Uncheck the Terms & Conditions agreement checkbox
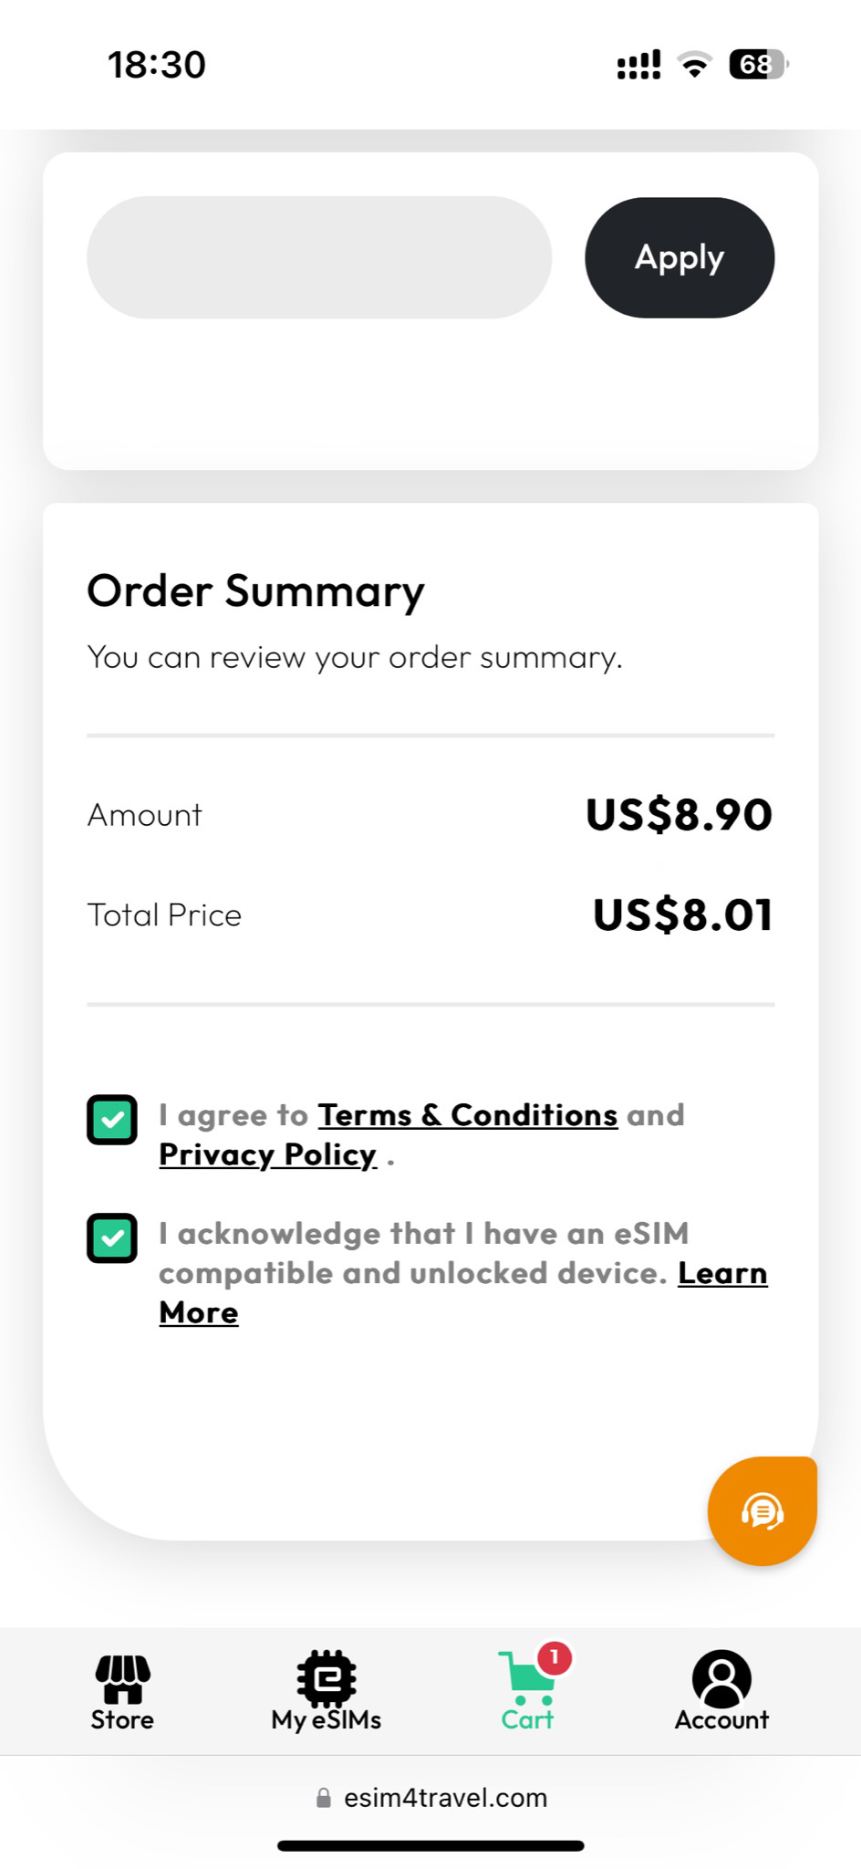 click(112, 1120)
